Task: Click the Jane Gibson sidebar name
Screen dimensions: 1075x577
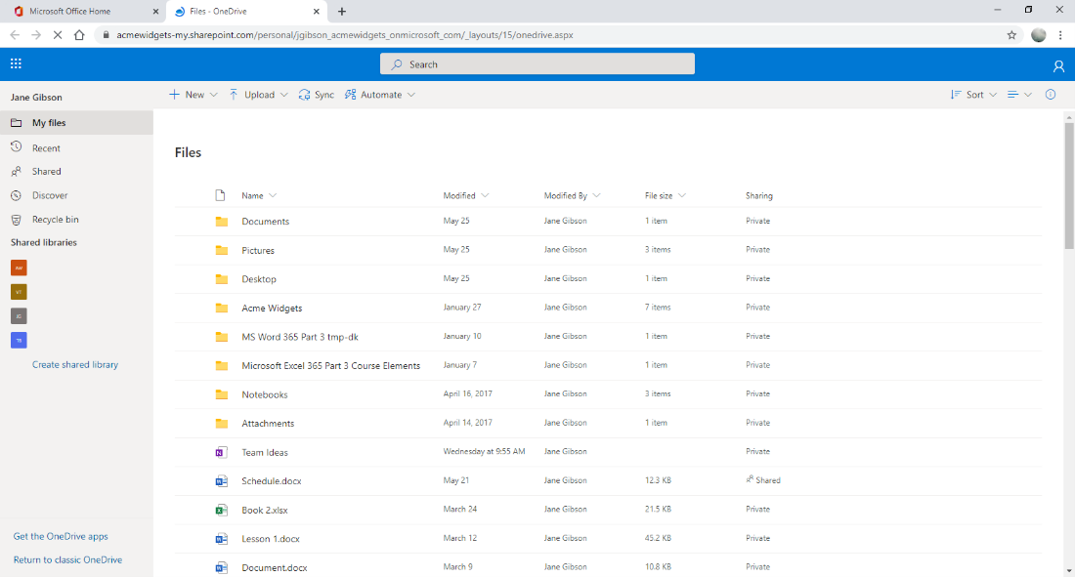Action: point(36,98)
